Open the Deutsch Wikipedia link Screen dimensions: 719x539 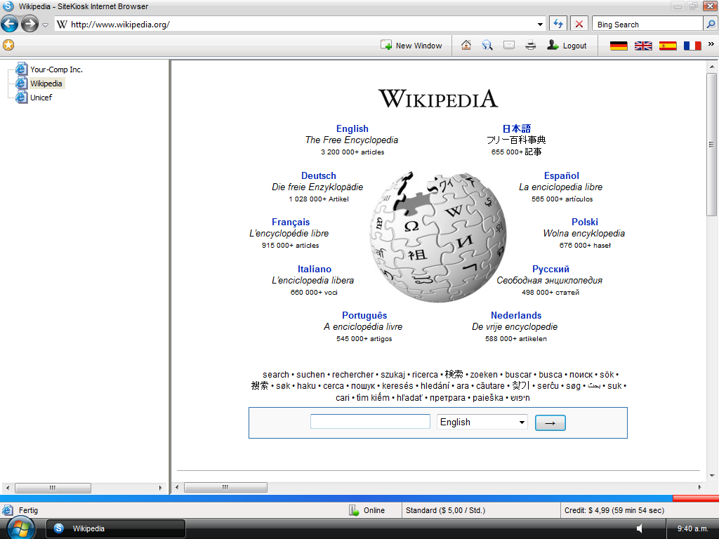tap(318, 175)
